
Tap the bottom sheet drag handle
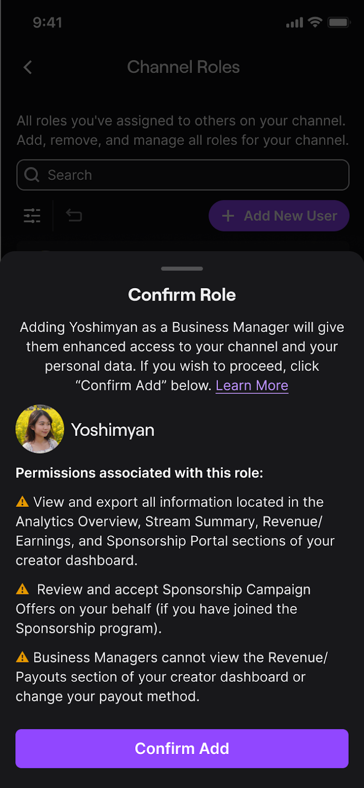point(182,268)
